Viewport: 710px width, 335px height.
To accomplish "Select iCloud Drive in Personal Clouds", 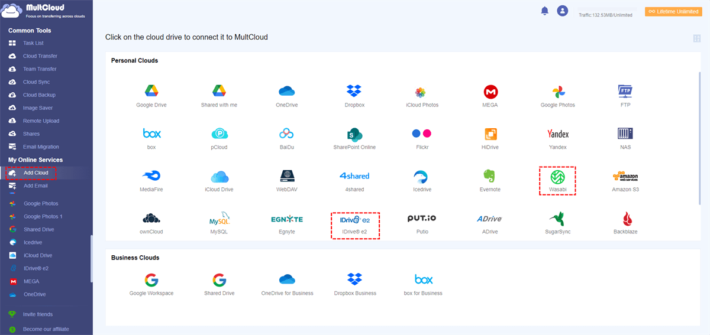I will coord(219,181).
